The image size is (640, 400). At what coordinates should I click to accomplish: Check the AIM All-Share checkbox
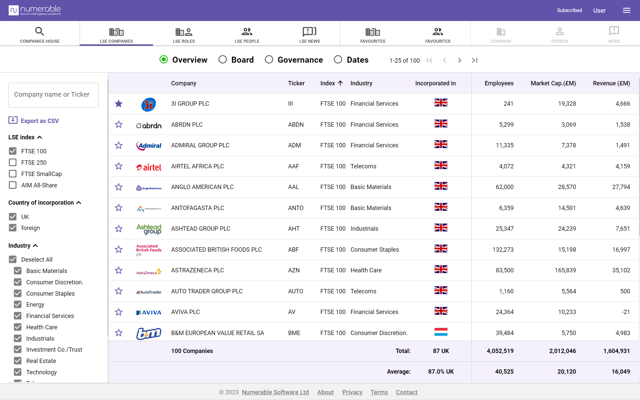pyautogui.click(x=13, y=185)
